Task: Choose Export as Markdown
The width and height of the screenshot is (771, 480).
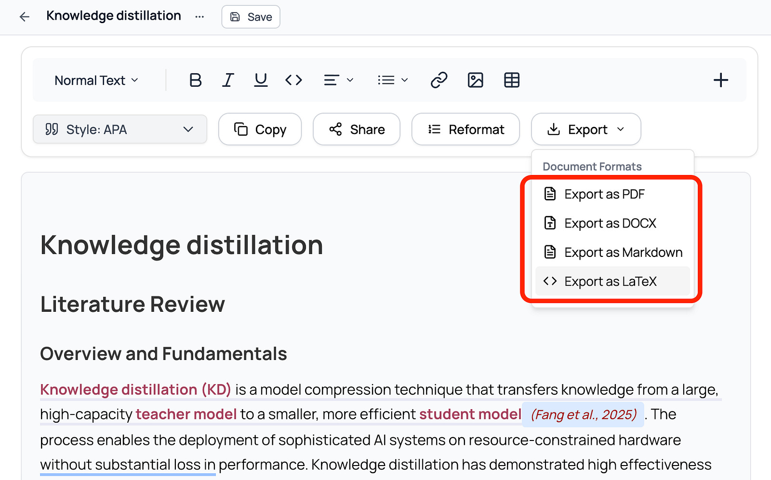Action: [x=612, y=252]
